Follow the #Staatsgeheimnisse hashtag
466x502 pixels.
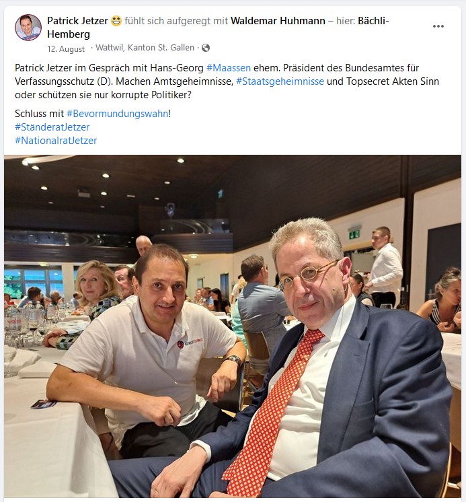tap(280, 81)
